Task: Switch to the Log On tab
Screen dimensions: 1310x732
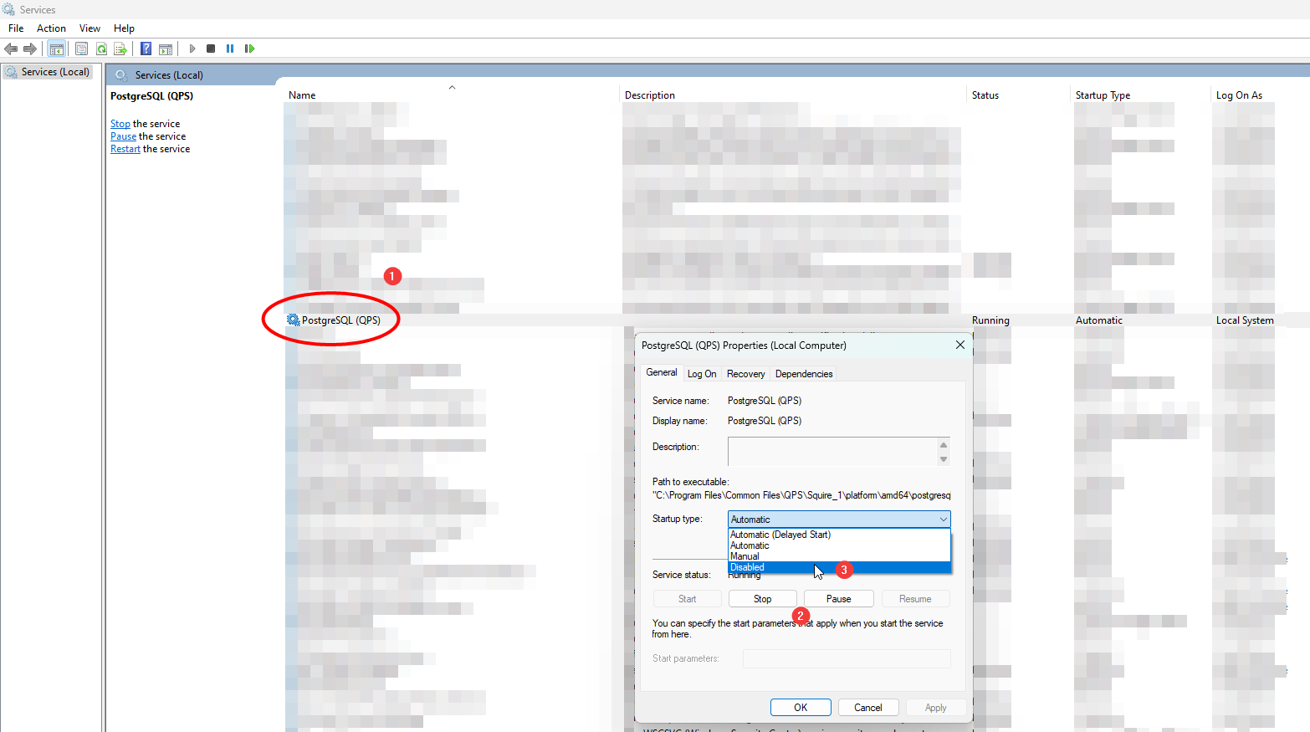Action: click(x=702, y=374)
